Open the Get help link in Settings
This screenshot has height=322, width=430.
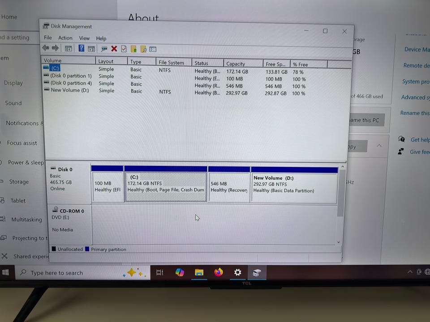click(420, 140)
